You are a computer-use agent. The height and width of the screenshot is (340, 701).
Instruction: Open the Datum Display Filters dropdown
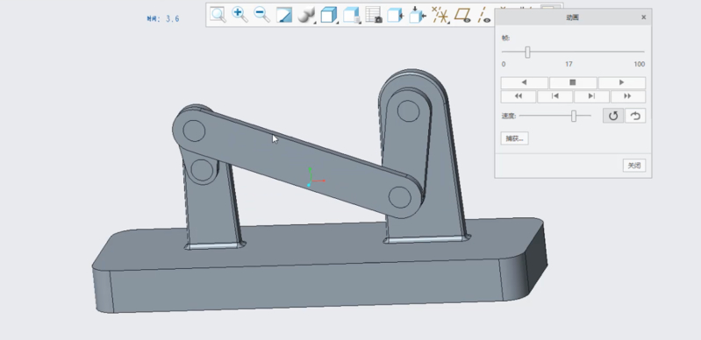440,15
